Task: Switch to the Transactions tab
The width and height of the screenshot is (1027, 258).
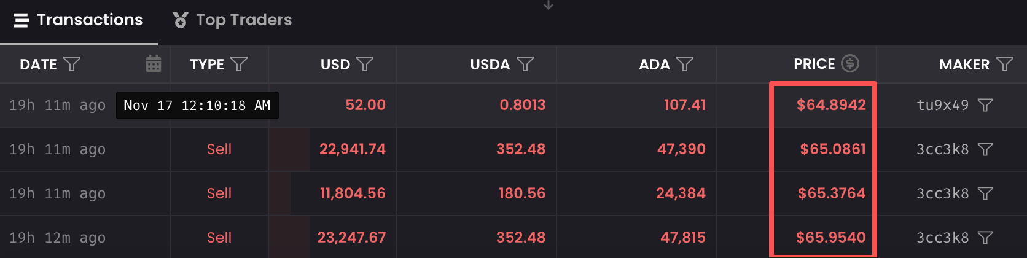Action: tap(79, 20)
